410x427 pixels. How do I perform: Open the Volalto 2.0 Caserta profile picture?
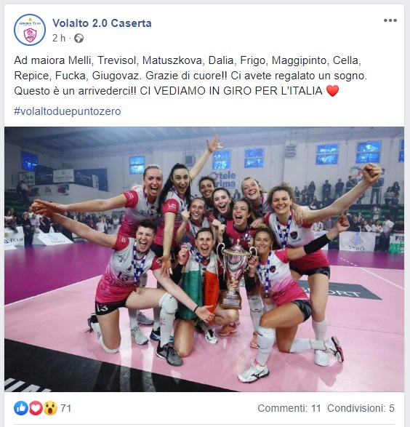tap(30, 30)
